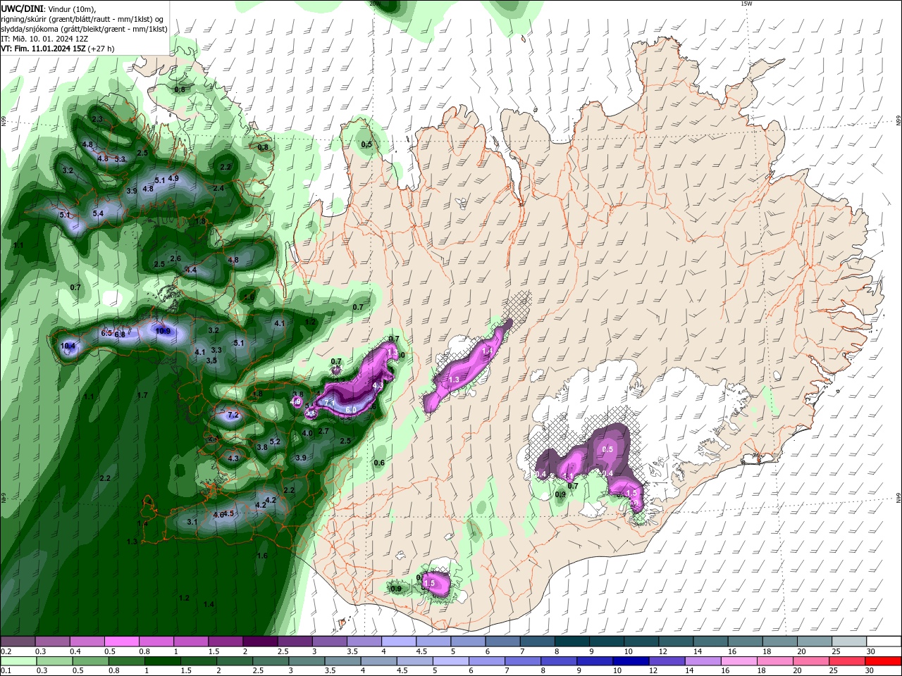Click the 10.4 precipitation value on map

[68, 346]
